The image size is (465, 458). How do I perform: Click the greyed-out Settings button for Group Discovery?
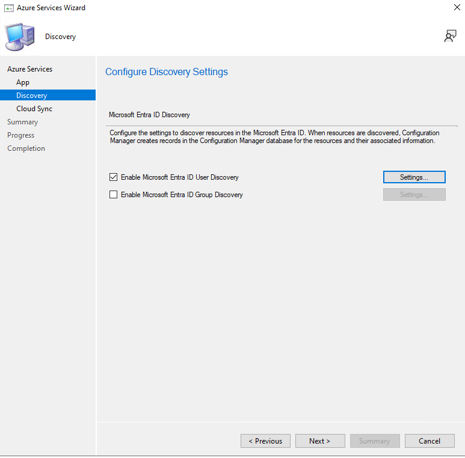point(414,195)
